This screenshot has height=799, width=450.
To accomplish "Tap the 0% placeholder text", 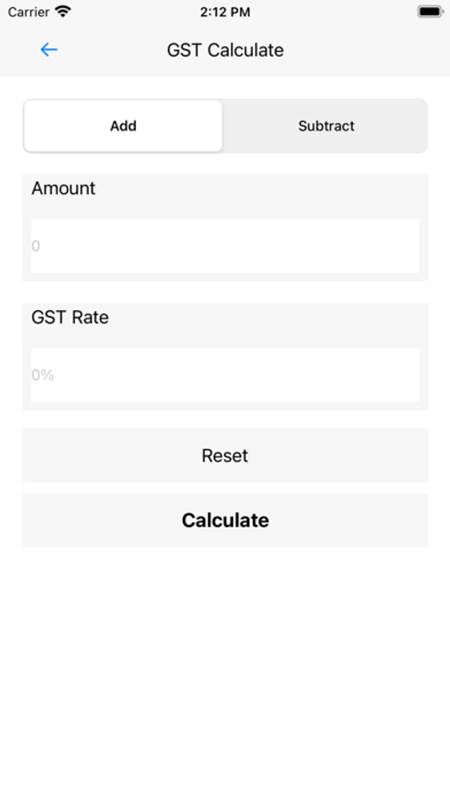I will coord(42,375).
